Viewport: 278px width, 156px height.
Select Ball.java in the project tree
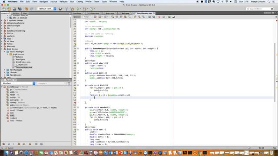(x=19, y=57)
